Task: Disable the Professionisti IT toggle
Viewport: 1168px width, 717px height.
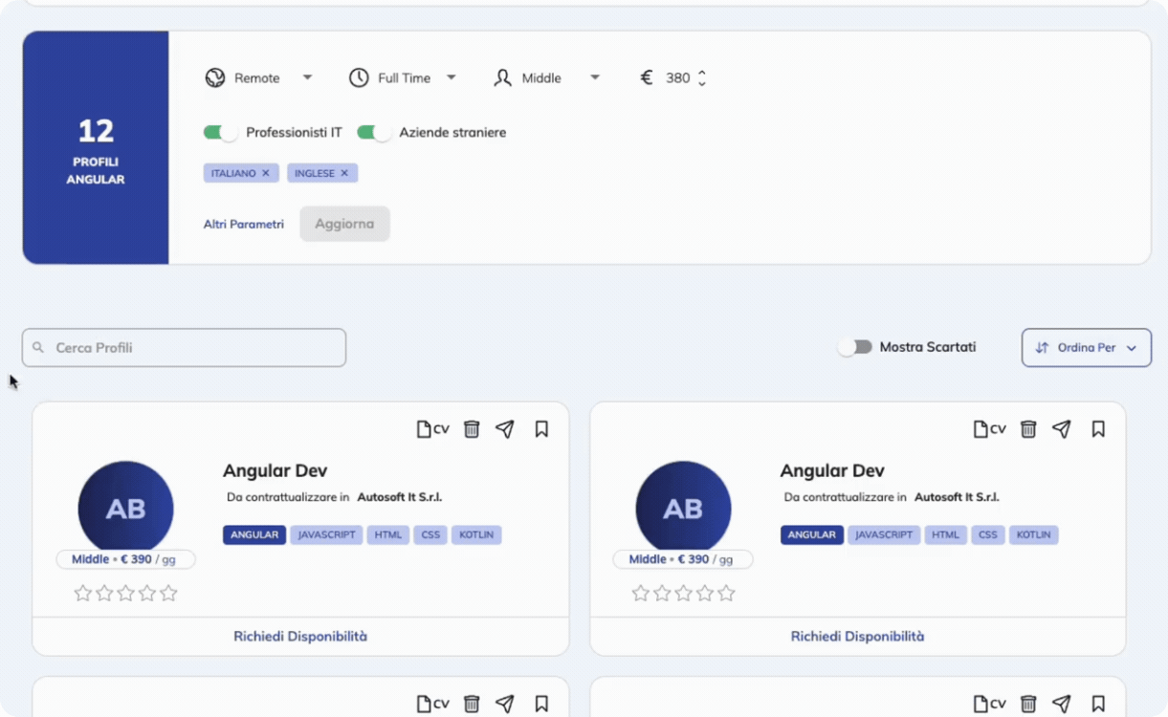Action: click(x=220, y=132)
